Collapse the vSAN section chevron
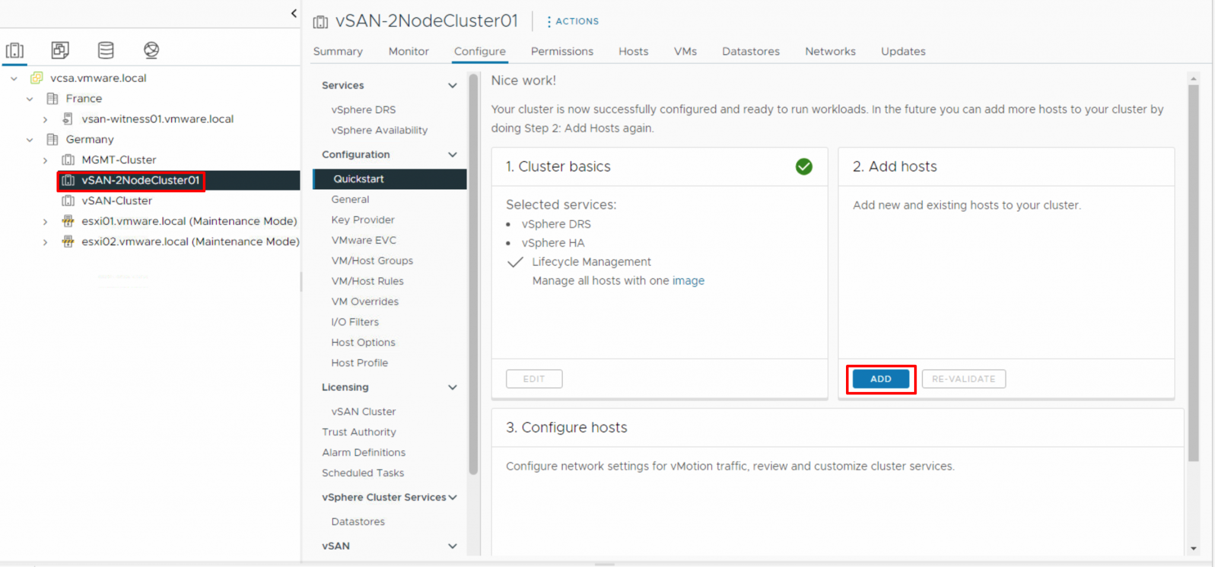The width and height of the screenshot is (1215, 567). click(x=453, y=546)
